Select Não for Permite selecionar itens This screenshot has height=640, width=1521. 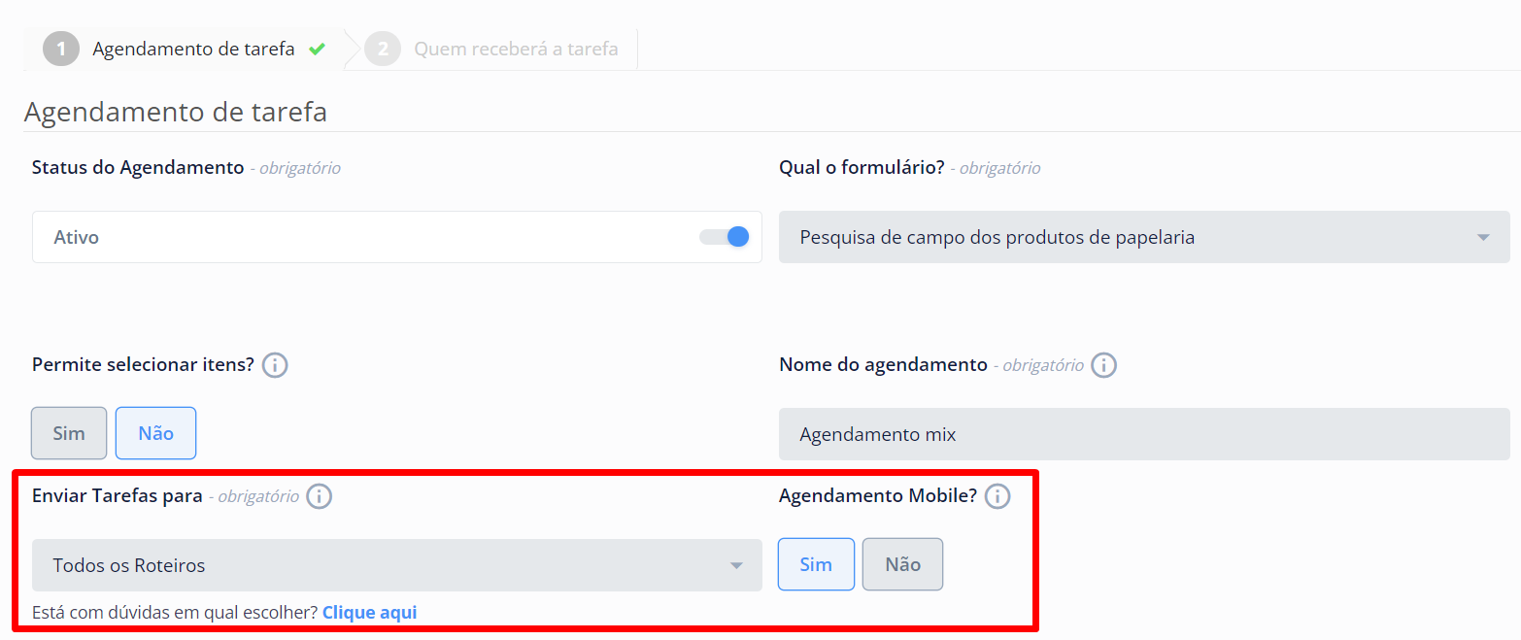click(x=155, y=433)
